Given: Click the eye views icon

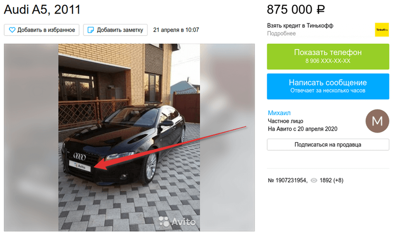Looking at the screenshot, I should [313, 180].
